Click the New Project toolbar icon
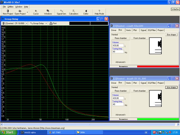Viewport: 180px width, 135px height. point(8,11)
